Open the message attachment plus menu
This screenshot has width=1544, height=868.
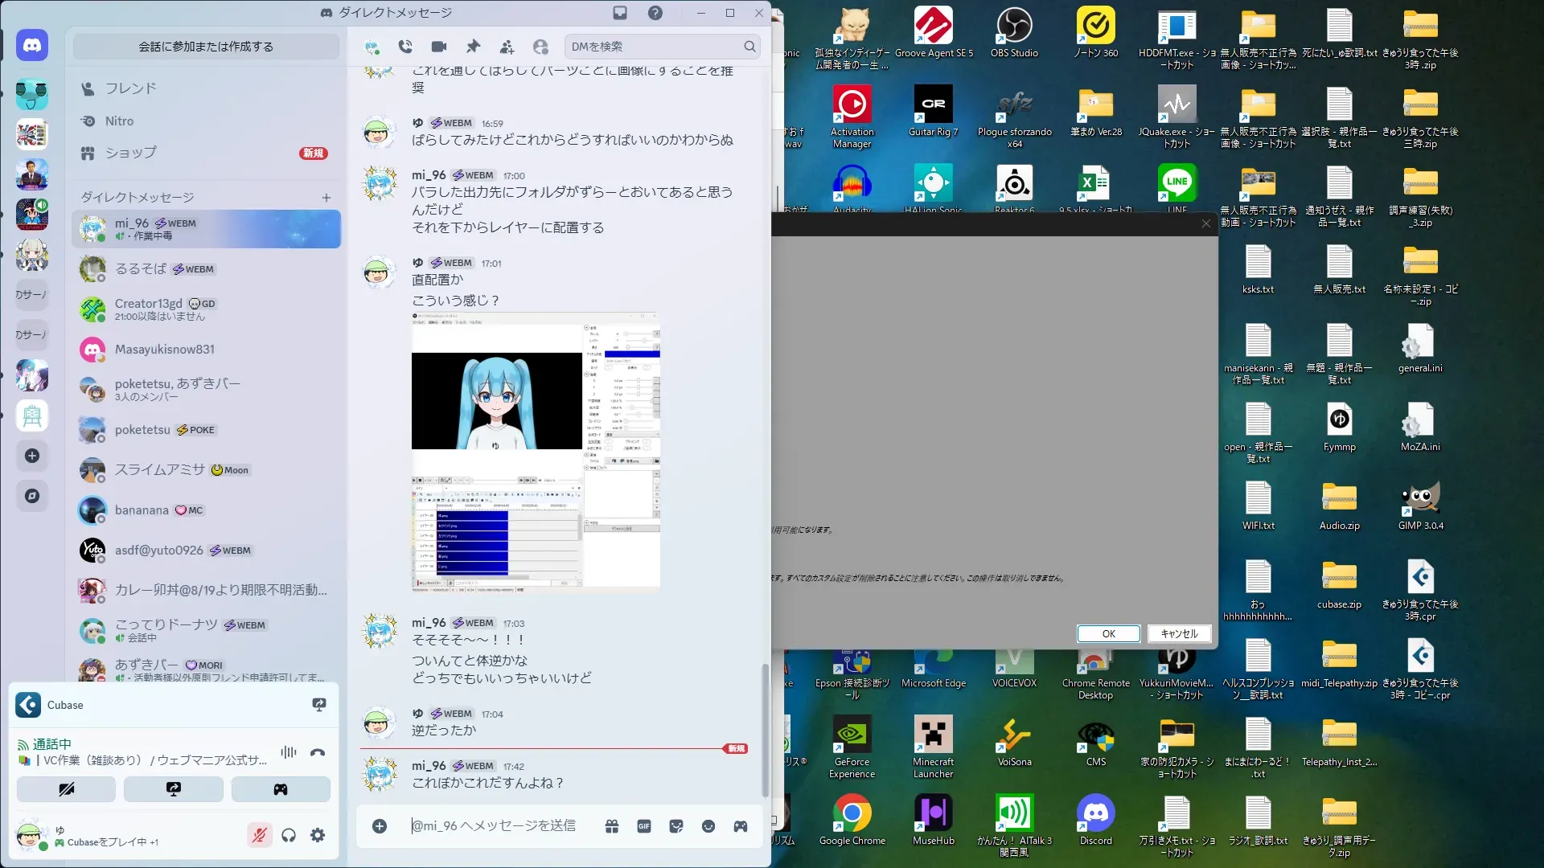(x=380, y=826)
